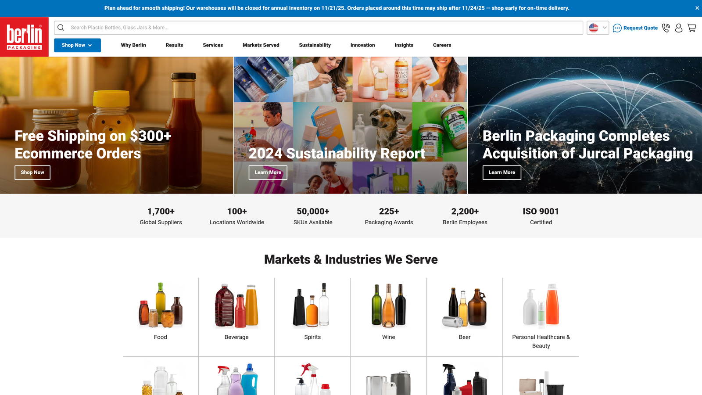Viewport: 702px width, 395px height.
Task: Choose the Beer market icon
Action: (x=465, y=307)
